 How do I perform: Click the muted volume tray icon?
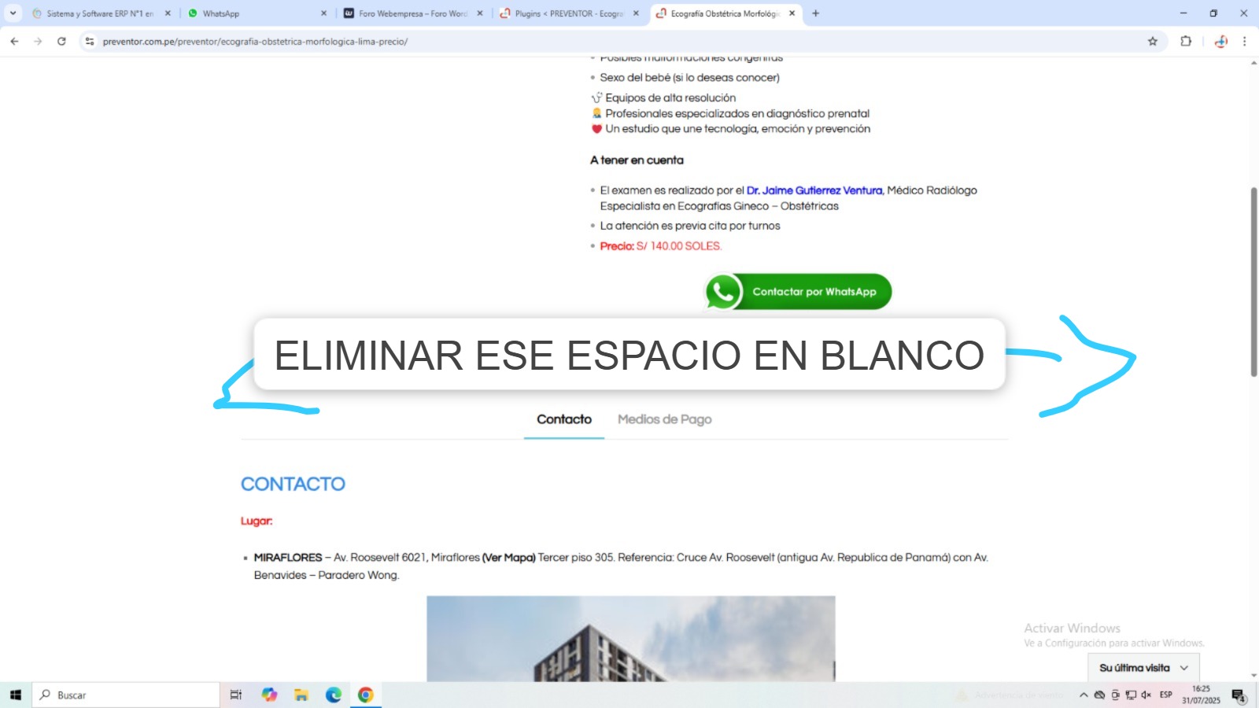click(1146, 695)
